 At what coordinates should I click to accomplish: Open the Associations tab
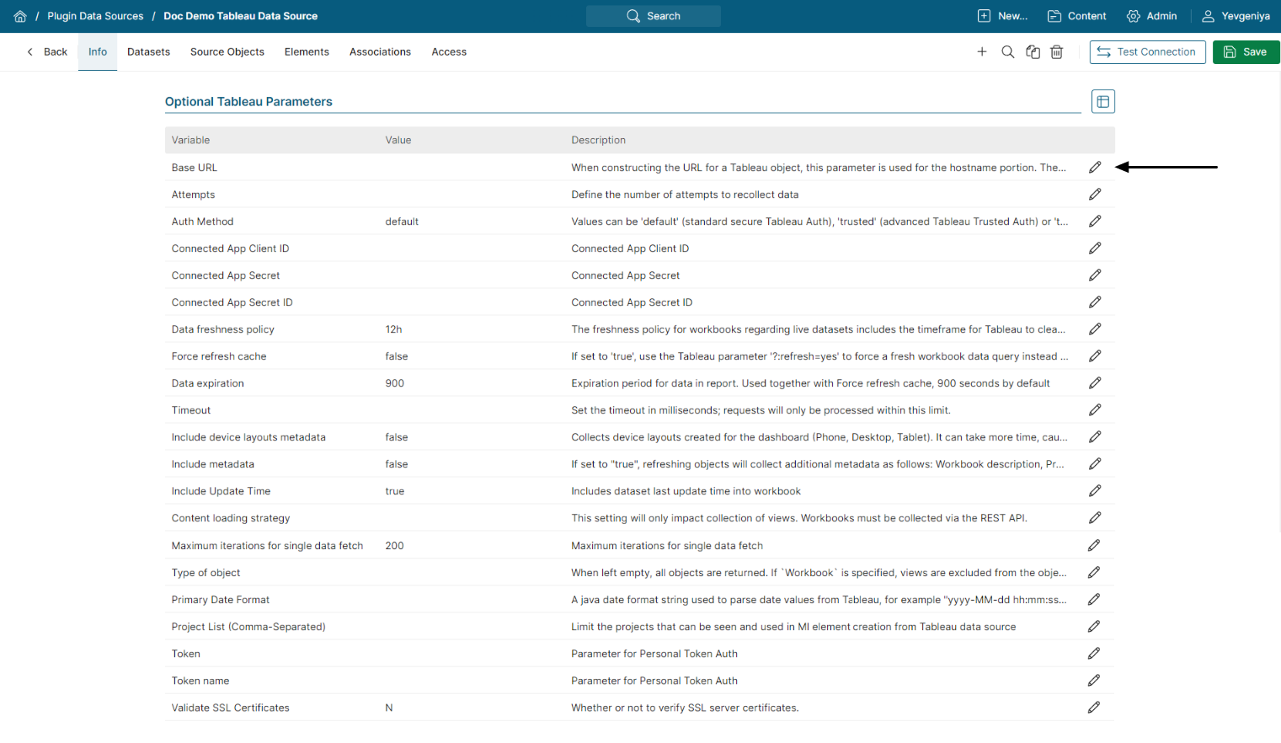pyautogui.click(x=380, y=52)
